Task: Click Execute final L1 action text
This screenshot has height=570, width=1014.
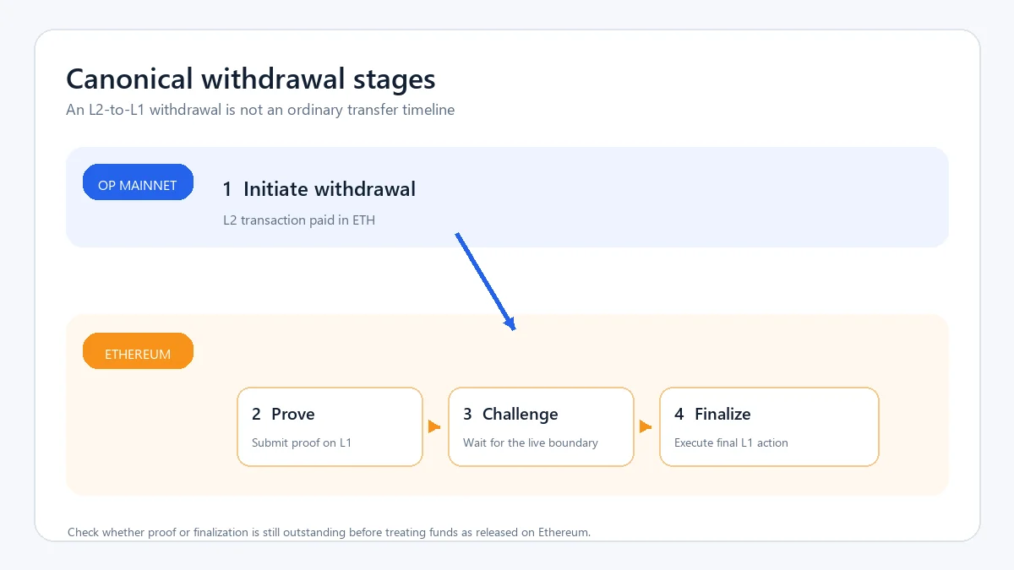Action: pyautogui.click(x=731, y=442)
